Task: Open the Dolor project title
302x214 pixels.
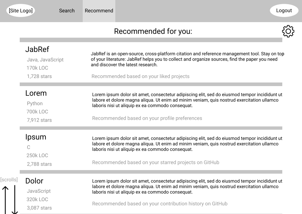Action: pyautogui.click(x=34, y=181)
